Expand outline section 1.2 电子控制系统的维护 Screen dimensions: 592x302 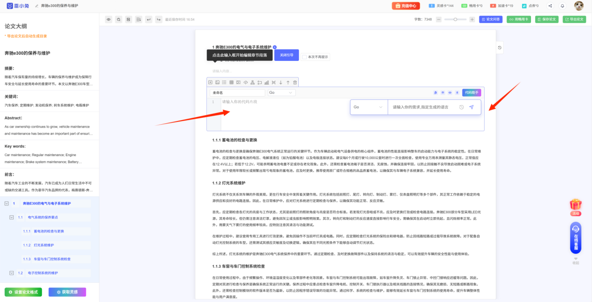(x=12, y=273)
